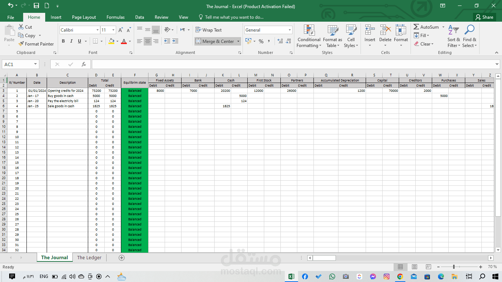The image size is (502, 282).
Task: Open Conditional Formatting menu
Action: click(x=309, y=36)
